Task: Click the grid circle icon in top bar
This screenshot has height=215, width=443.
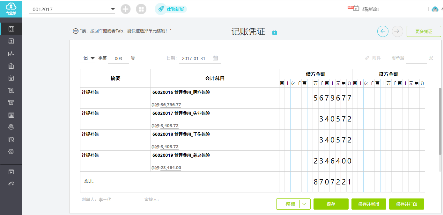Action: click(x=141, y=9)
